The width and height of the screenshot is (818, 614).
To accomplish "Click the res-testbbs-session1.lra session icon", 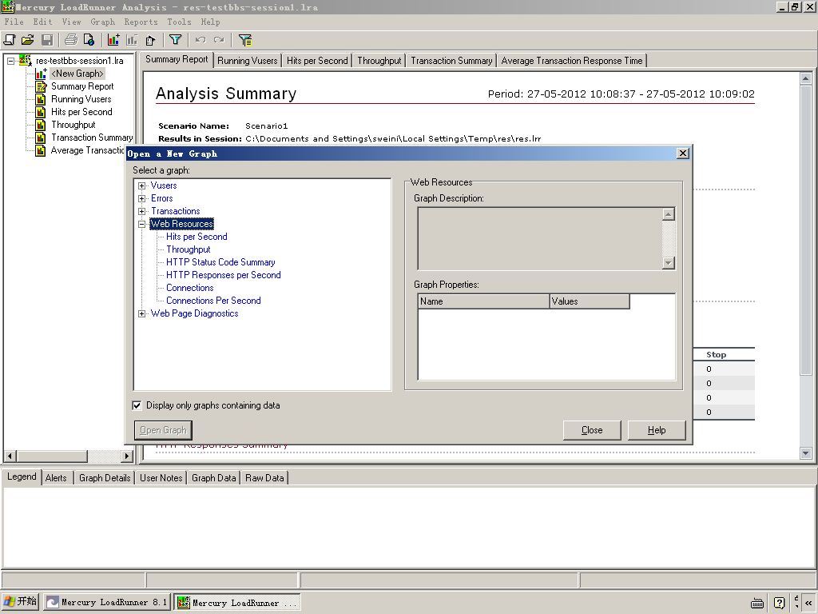I will [26, 61].
